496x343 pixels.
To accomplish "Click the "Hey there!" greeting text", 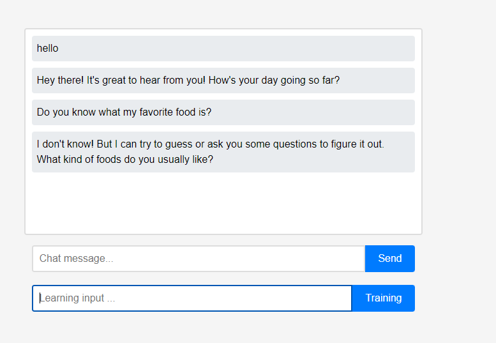I will [61, 80].
